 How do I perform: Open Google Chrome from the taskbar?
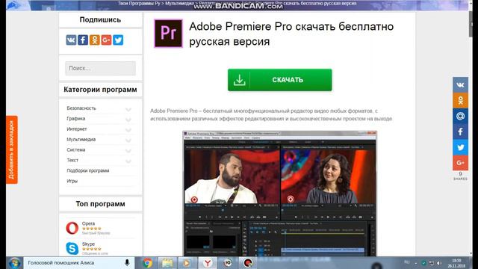(x=148, y=263)
